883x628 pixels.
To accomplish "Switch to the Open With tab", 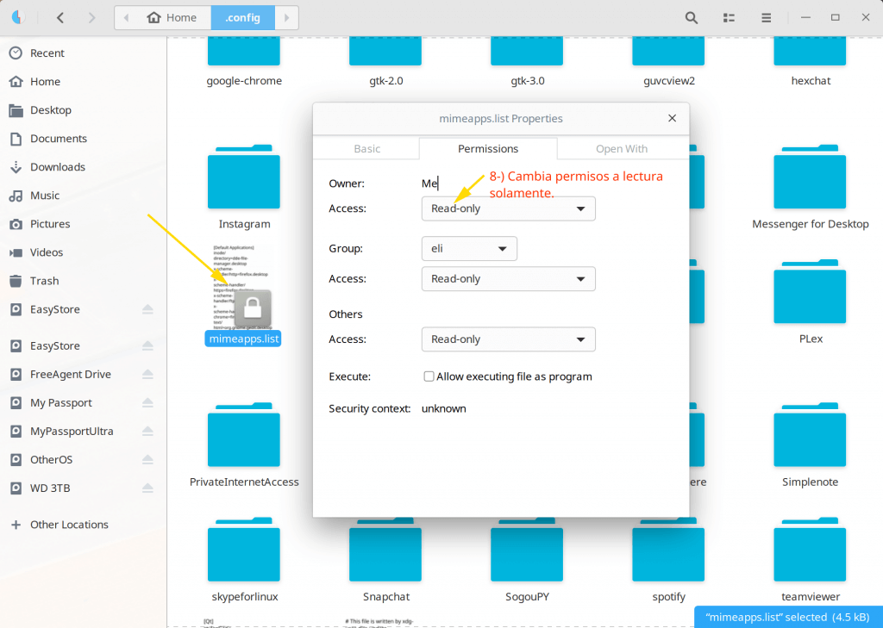I will coord(621,149).
